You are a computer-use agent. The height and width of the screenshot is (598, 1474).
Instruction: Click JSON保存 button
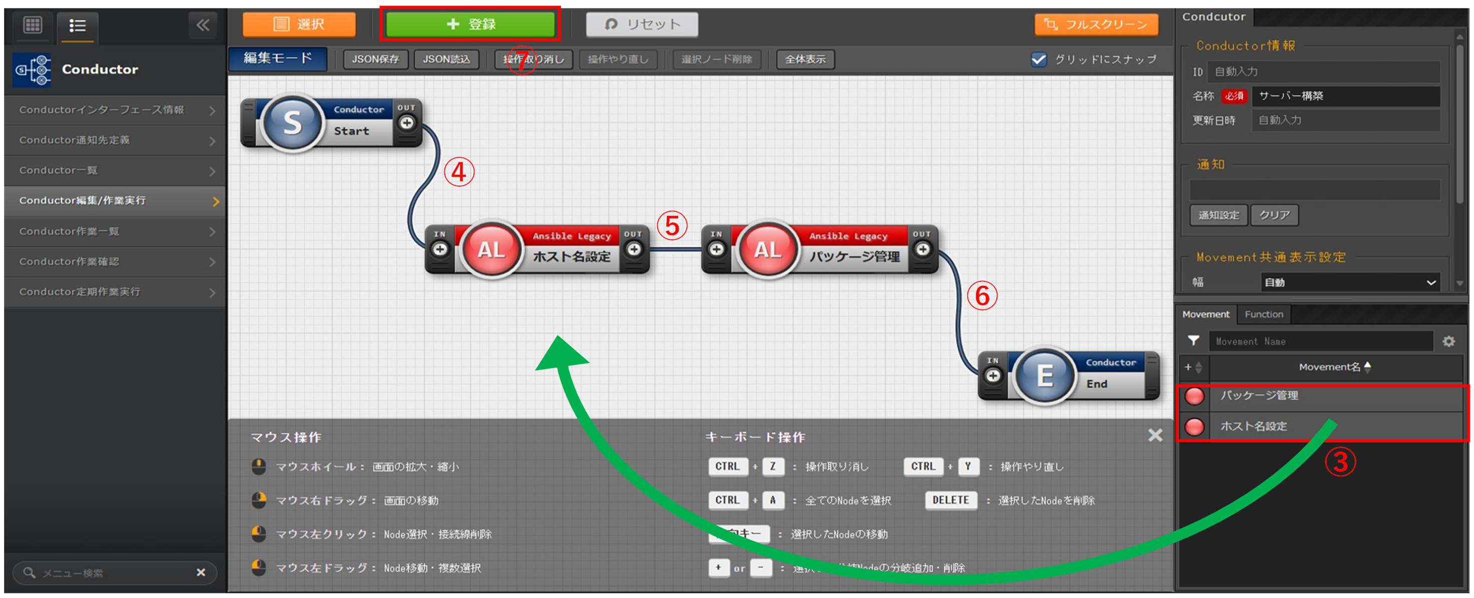click(x=375, y=60)
